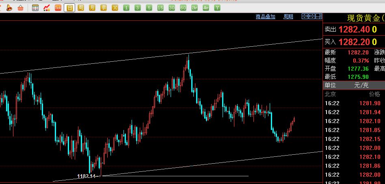Screen dimensions: 385x184
Task: Click the 卖出 price 1282.40
Action: (x=354, y=30)
